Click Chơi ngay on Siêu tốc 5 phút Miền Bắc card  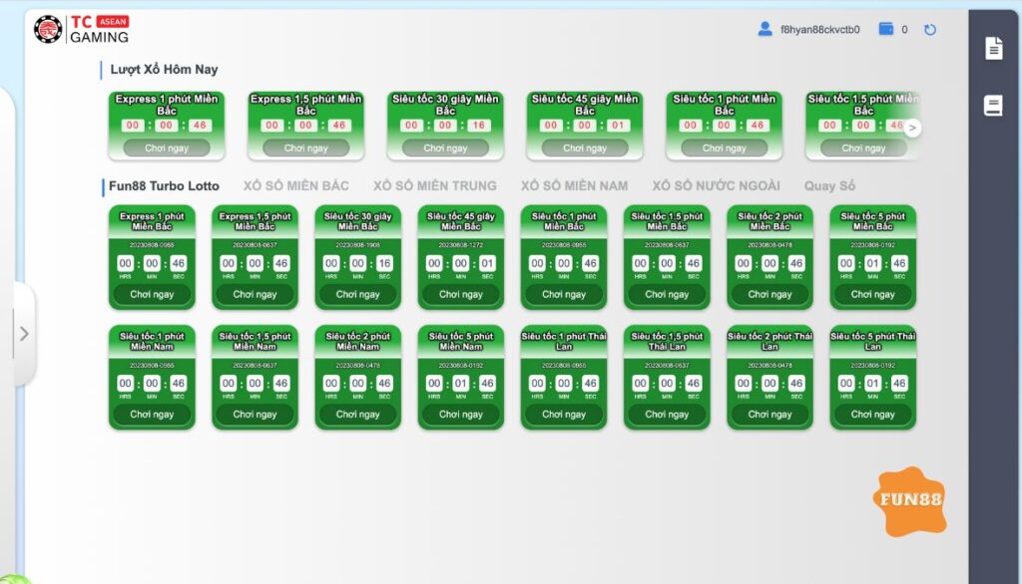point(872,294)
